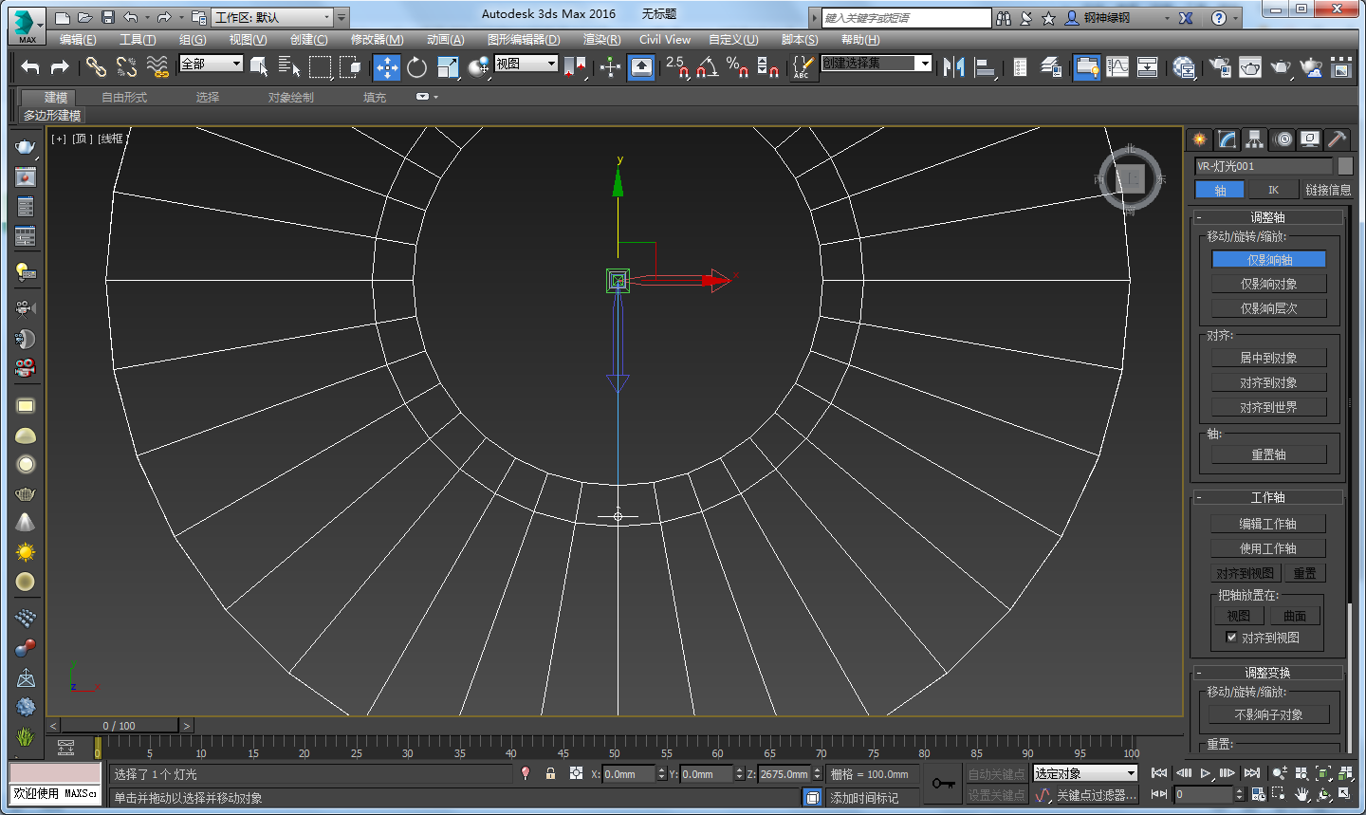
Task: Activate the Select and Scale tool
Action: [x=448, y=66]
